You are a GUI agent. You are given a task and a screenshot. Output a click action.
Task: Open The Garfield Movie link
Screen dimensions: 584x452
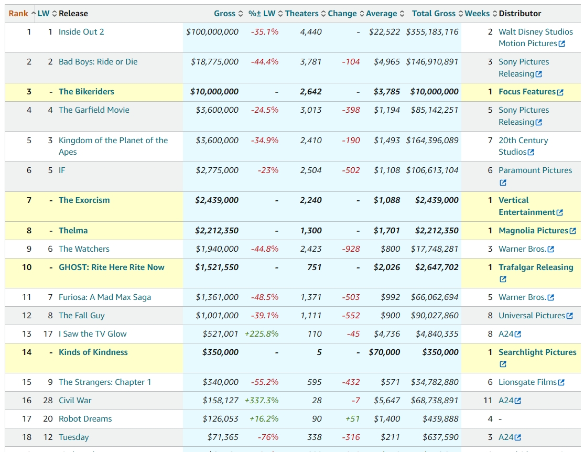94,110
